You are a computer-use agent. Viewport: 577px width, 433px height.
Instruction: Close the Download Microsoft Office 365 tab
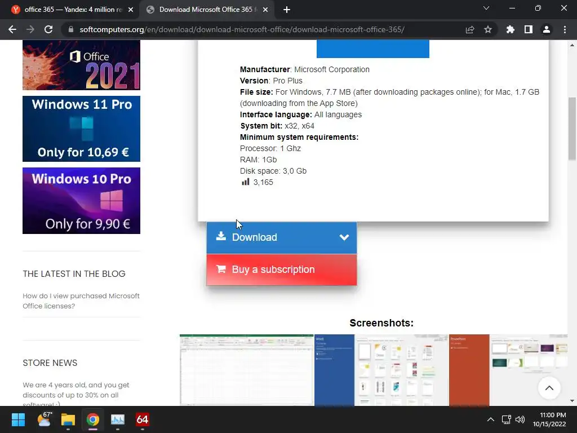pos(265,10)
